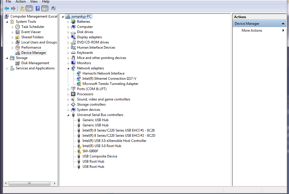This screenshot has height=194, width=289.
Task: Click the Storage controllers category icon
Action: click(73, 104)
